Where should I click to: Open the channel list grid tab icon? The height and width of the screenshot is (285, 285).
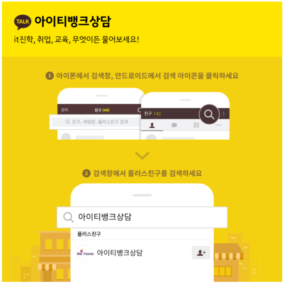click(196, 125)
